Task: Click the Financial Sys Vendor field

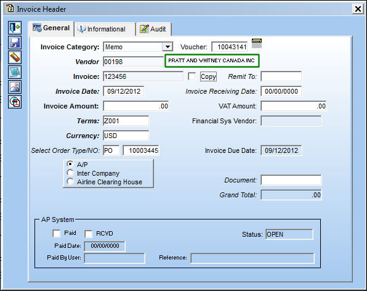Action: point(291,121)
